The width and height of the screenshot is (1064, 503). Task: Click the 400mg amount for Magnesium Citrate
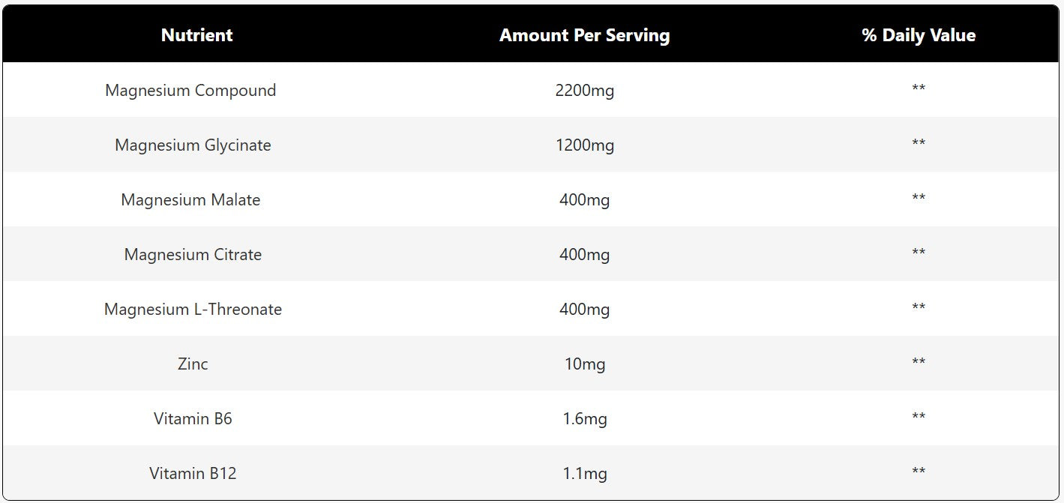[584, 255]
